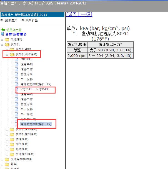168x169 pixels.
Task: Expand the 排气系统 tree node
Action: coord(7,144)
